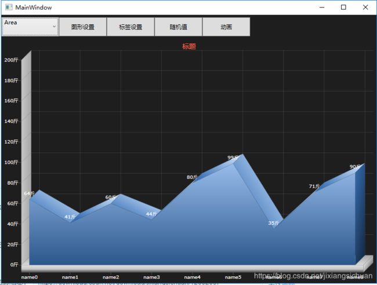Screen dimensions: 377x285
Task: Click the 标签设置 button
Action: point(130,27)
